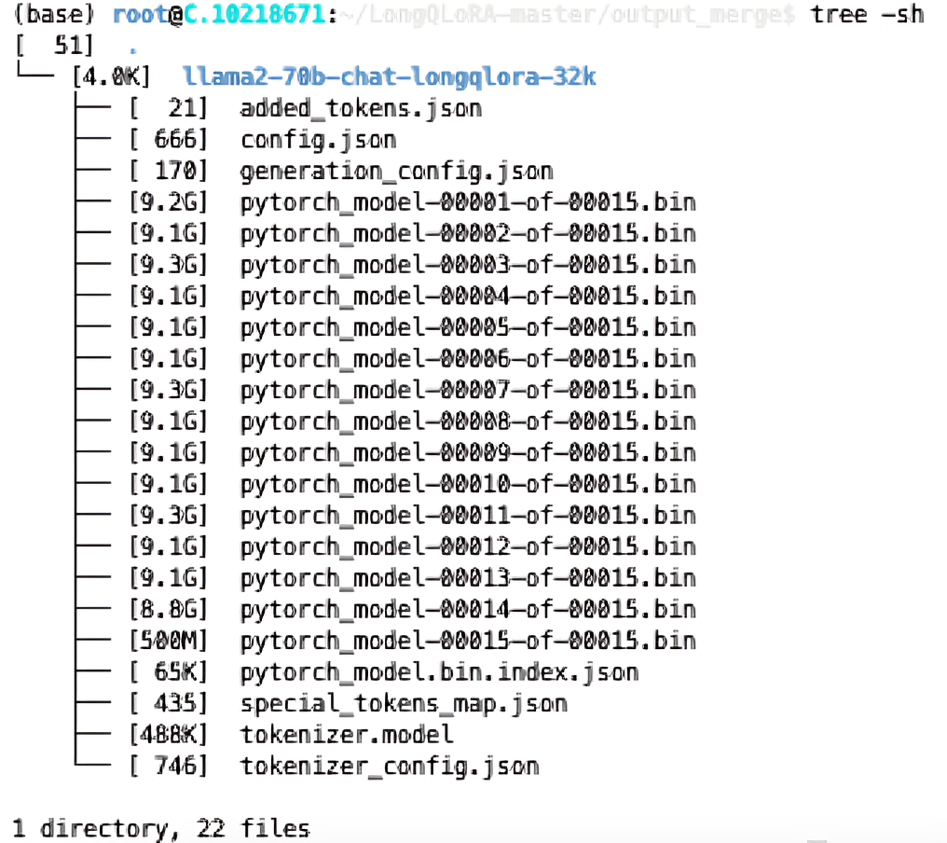Click pytorch_model-00005-of-00015.bin
The height and width of the screenshot is (843, 947).
click(468, 328)
